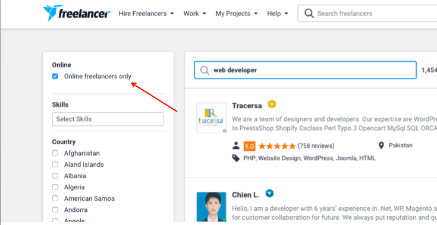Click the web developer search box
Image resolution: width=437 pixels, height=225 pixels.
click(x=305, y=70)
